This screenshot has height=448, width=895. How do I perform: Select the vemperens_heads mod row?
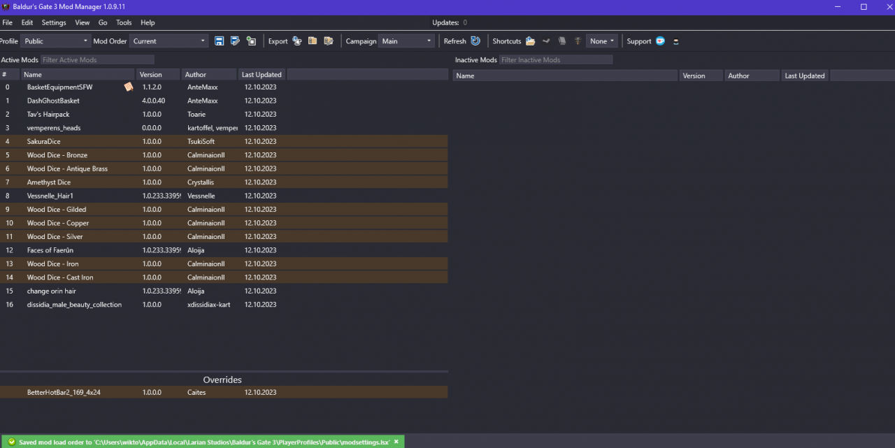[x=224, y=128]
